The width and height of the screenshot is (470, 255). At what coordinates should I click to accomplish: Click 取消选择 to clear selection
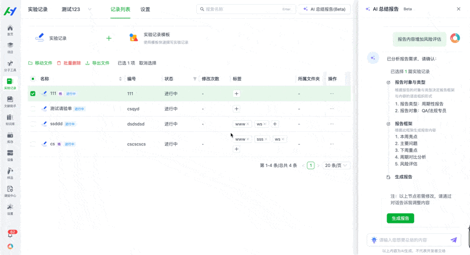148,63
